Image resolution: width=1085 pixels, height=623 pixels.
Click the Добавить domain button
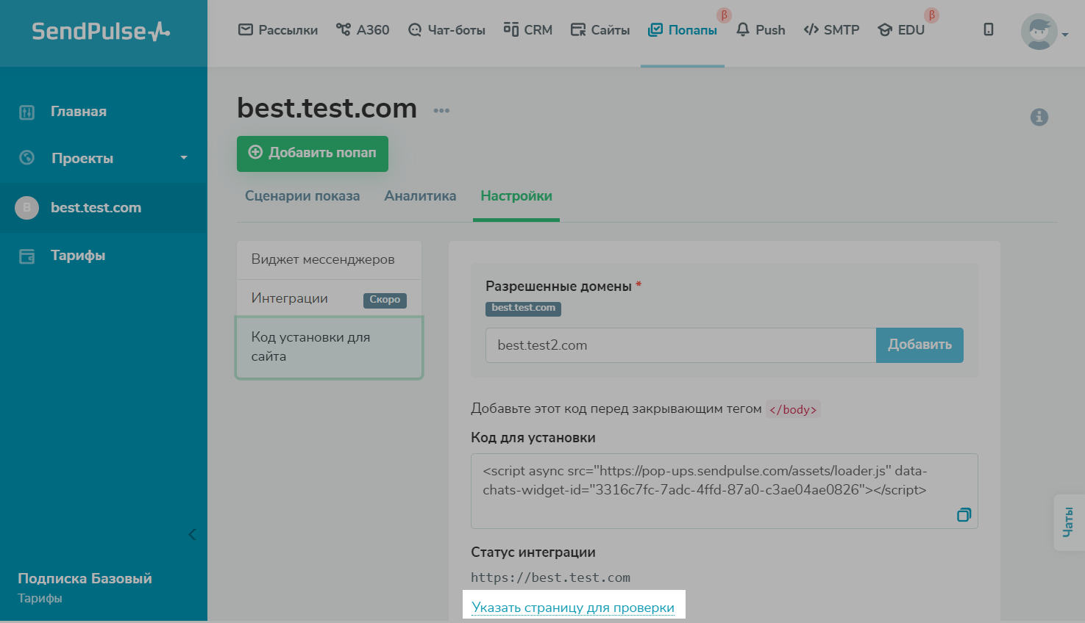pyautogui.click(x=919, y=345)
